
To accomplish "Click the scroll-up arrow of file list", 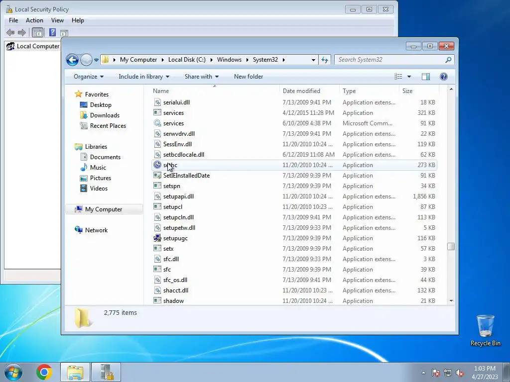I will click(x=451, y=89).
